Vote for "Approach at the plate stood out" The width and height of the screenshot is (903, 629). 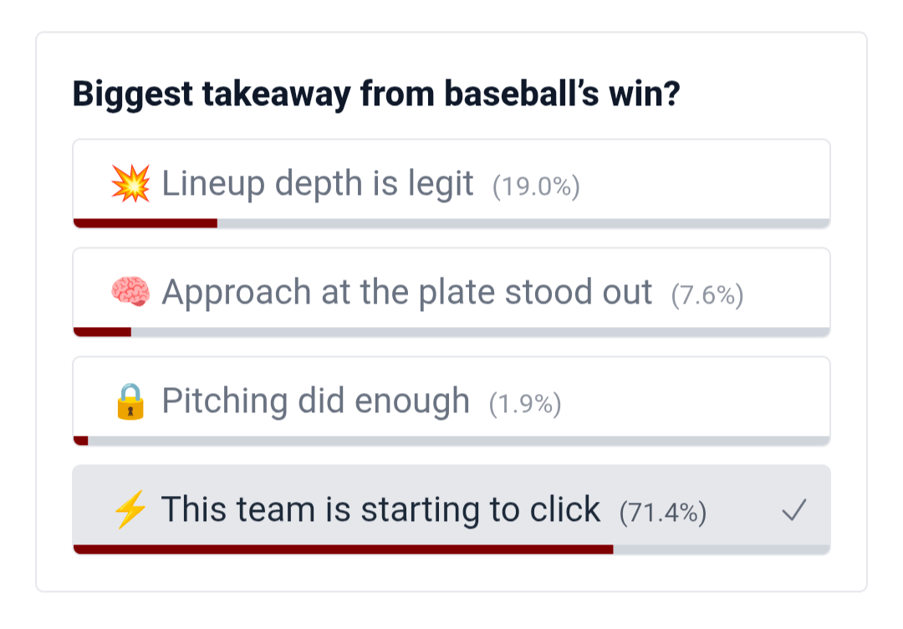[406, 292]
